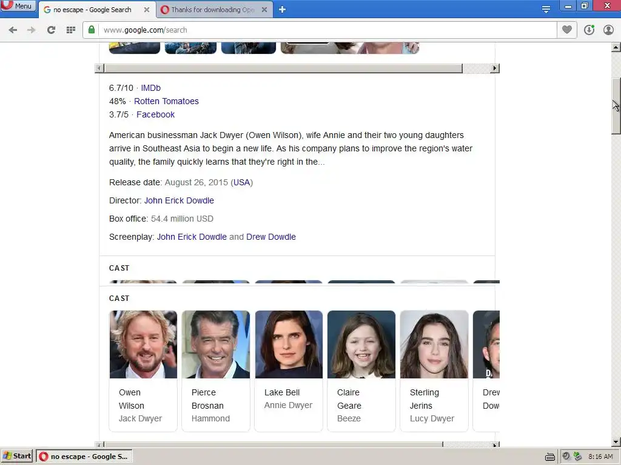Go forward with the forward arrow

[x=32, y=30]
